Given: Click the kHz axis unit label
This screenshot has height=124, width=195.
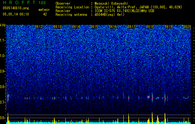Looking at the screenshot, I should [3, 25].
